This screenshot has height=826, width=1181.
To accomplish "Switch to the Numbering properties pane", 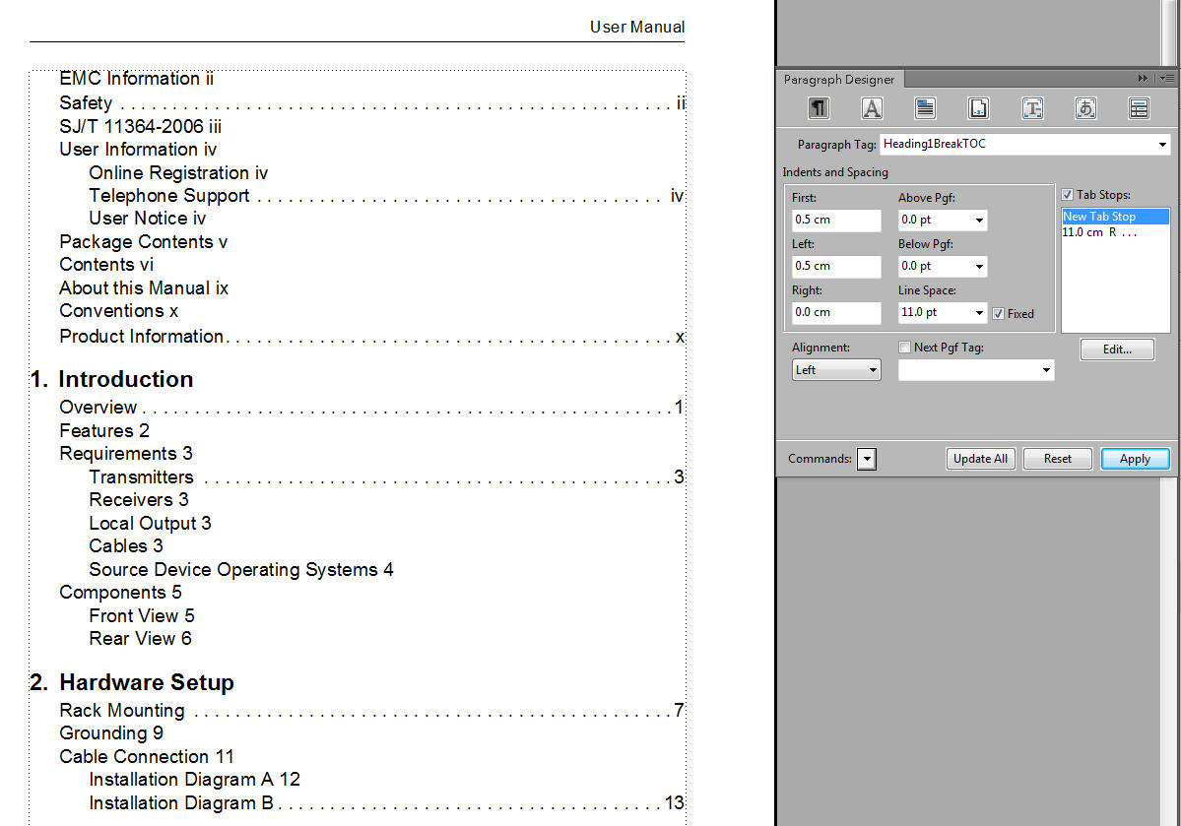I will click(978, 108).
